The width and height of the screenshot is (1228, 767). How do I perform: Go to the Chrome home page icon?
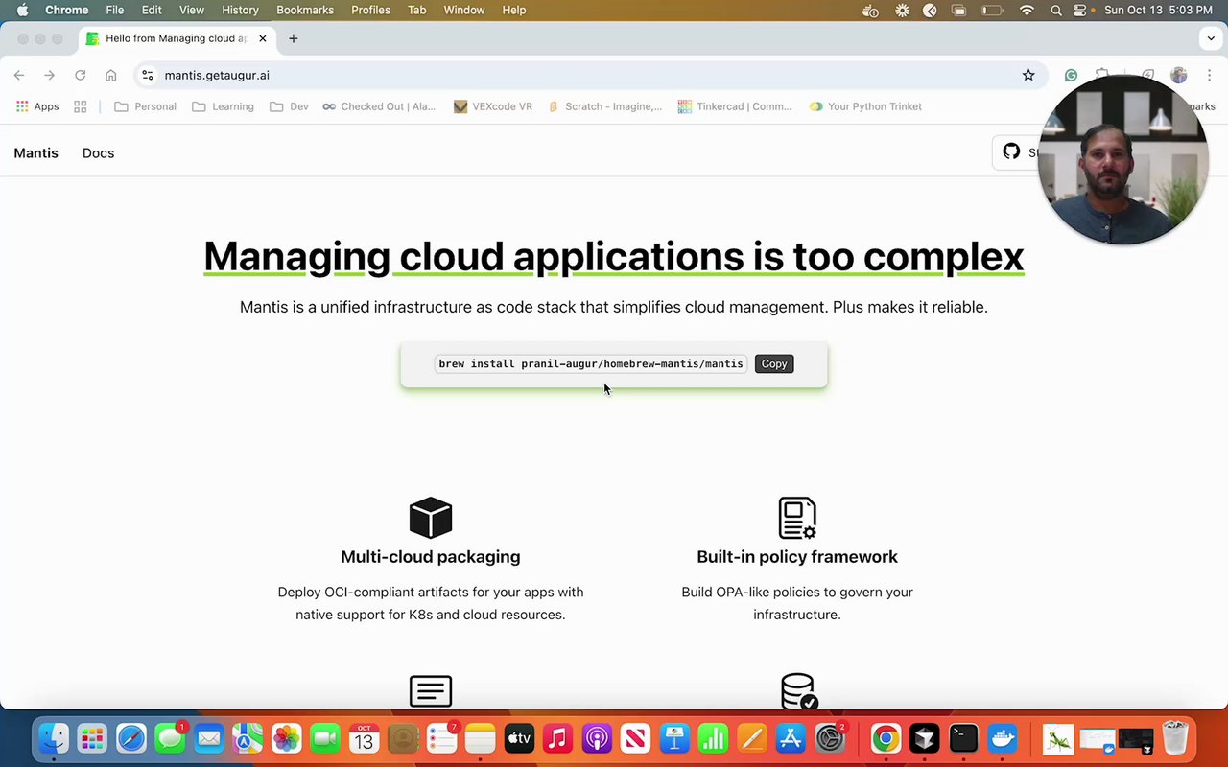[111, 75]
